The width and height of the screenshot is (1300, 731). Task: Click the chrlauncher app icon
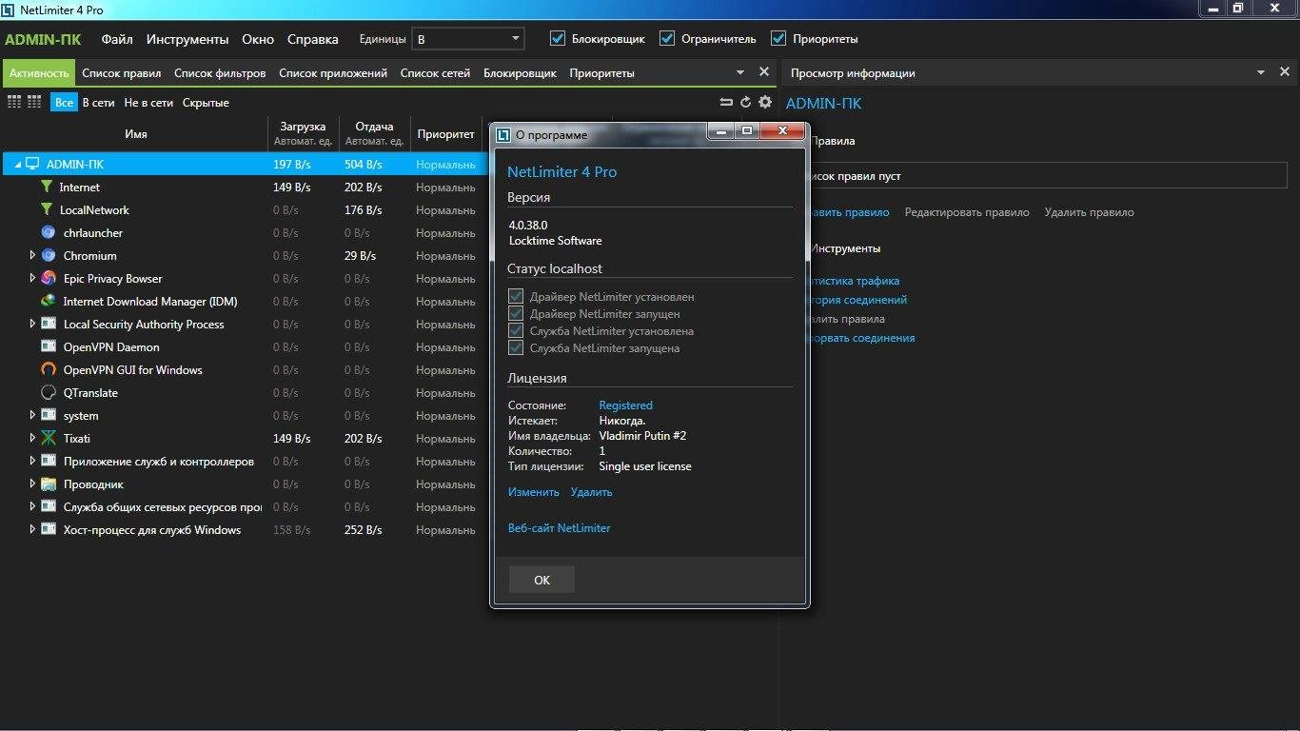[49, 232]
